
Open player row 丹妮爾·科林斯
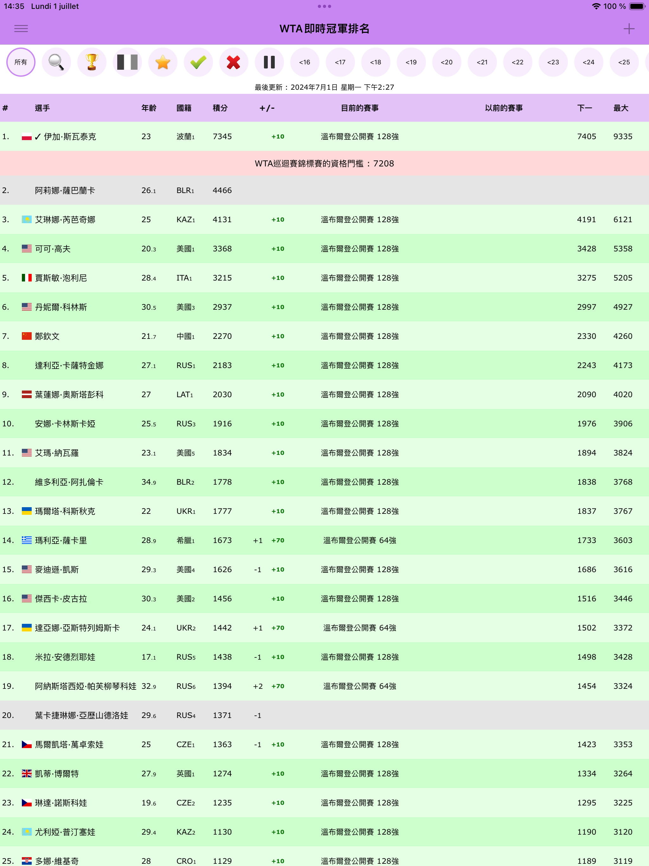(x=324, y=307)
